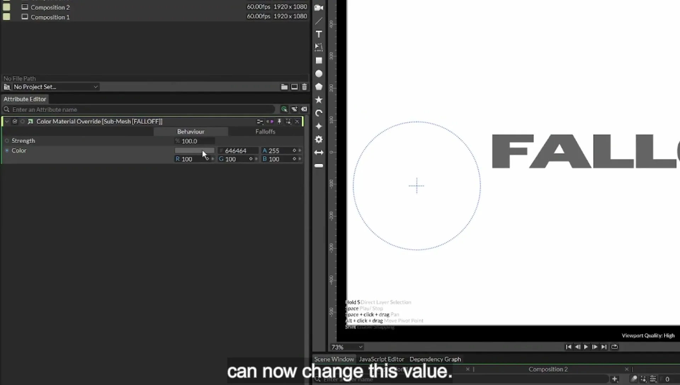
Task: Select the Arc shape tool
Action: click(319, 113)
